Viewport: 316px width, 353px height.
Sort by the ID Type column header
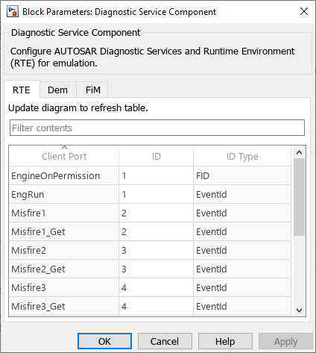click(242, 156)
